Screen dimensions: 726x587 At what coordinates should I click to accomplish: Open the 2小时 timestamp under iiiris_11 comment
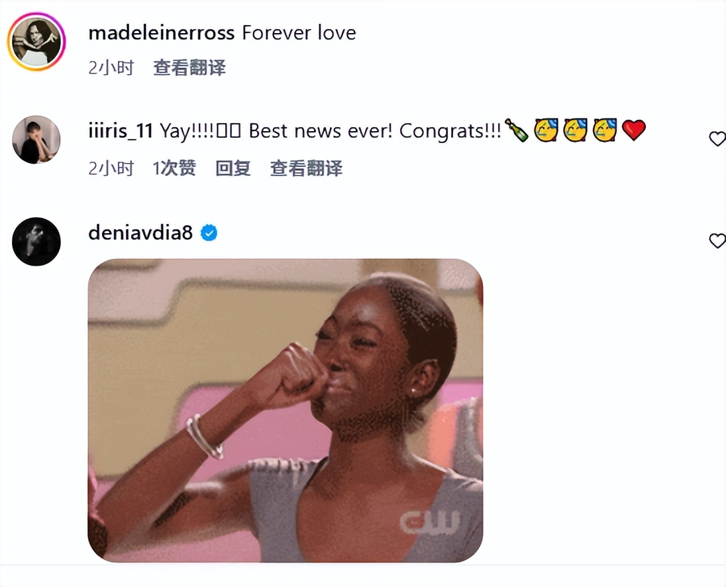click(111, 168)
